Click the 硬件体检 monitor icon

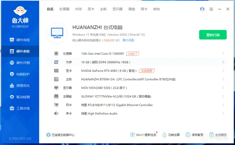point(12,40)
